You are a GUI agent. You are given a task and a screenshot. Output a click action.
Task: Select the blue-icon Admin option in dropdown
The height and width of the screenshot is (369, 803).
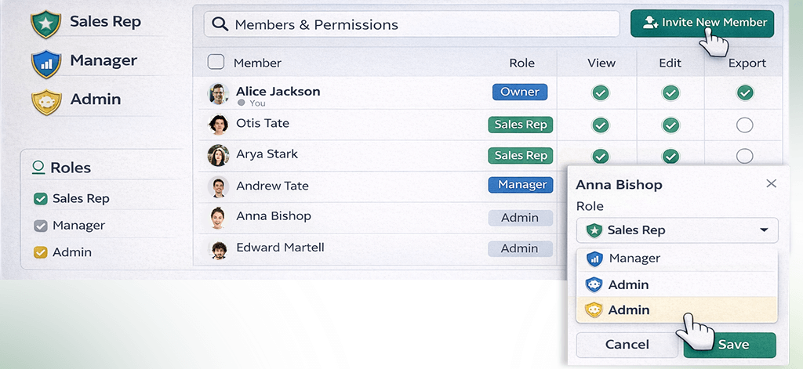pyautogui.click(x=677, y=284)
